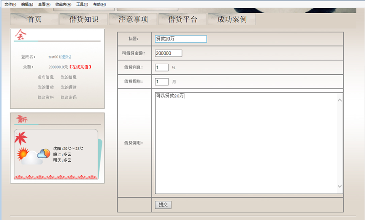This screenshot has height=220, width=365.
Task: Open the 我的信息 link
Action: click(69, 77)
